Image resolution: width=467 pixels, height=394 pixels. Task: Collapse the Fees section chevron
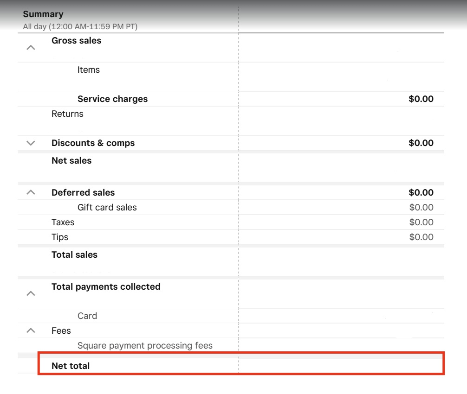coord(31,330)
